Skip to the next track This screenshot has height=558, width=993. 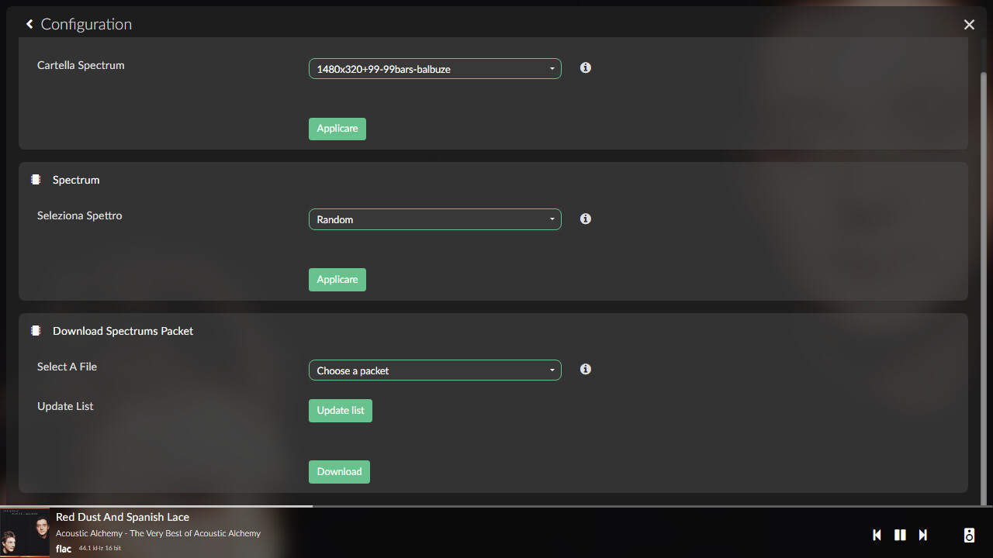coord(922,535)
